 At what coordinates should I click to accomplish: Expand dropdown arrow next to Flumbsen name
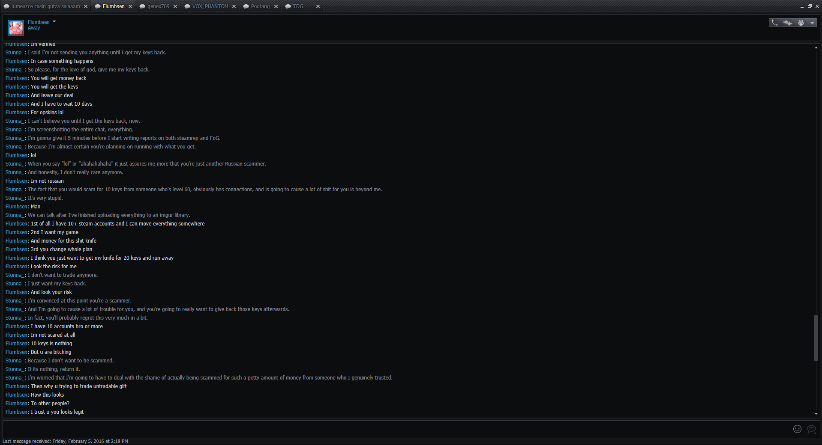(x=54, y=21)
